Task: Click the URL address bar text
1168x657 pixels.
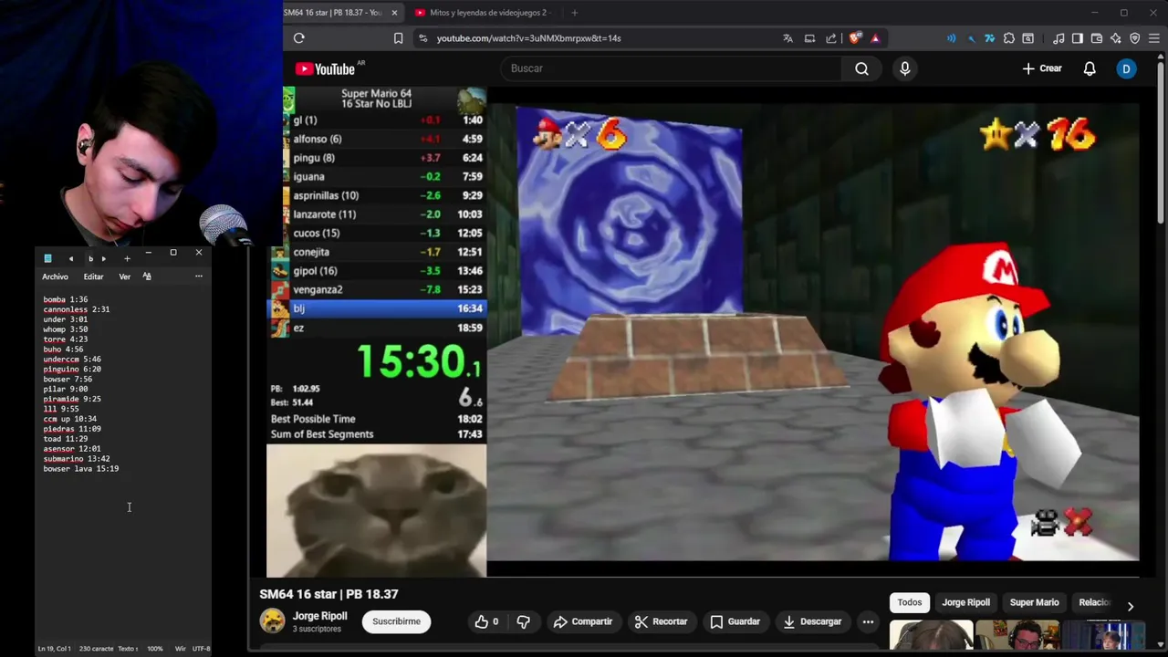Action: click(x=528, y=38)
